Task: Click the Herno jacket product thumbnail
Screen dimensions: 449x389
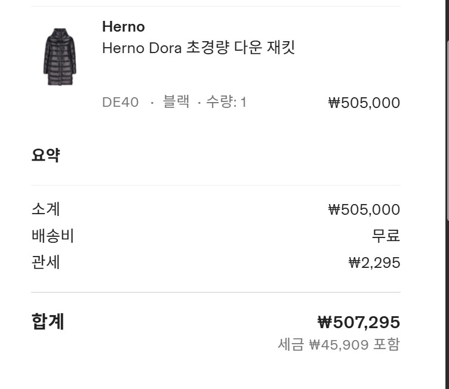Action: point(59,57)
